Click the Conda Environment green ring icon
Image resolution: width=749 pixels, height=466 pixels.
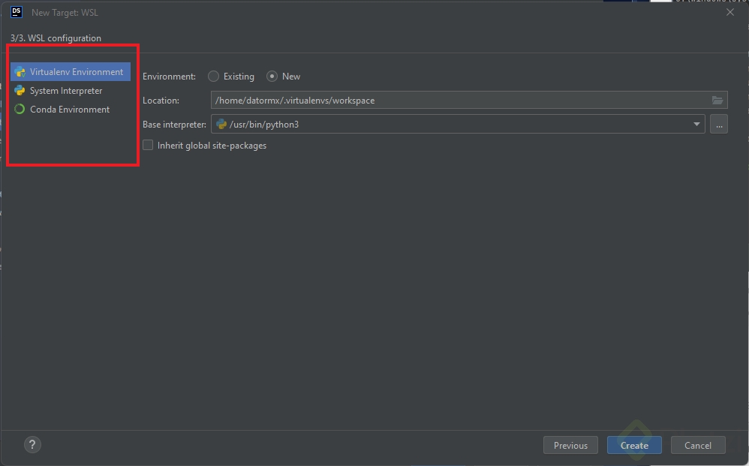(x=20, y=109)
